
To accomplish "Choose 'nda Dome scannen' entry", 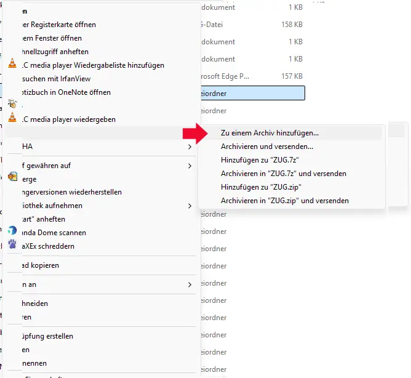I will click(x=54, y=233).
